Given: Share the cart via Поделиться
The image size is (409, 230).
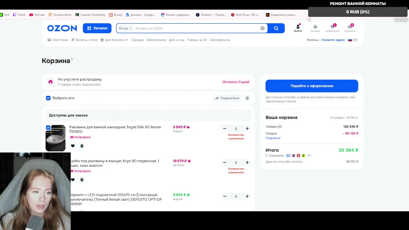Looking at the screenshot, I should click(227, 98).
